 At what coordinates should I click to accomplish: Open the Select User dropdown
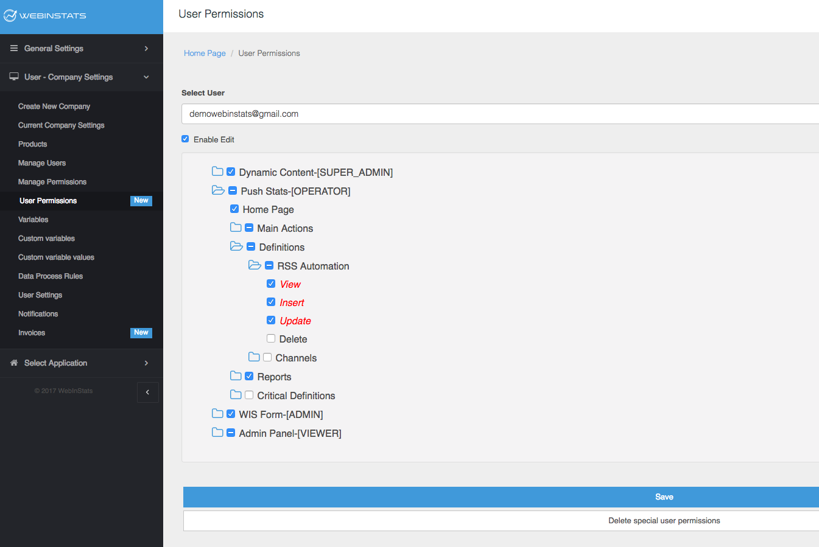[x=500, y=114]
